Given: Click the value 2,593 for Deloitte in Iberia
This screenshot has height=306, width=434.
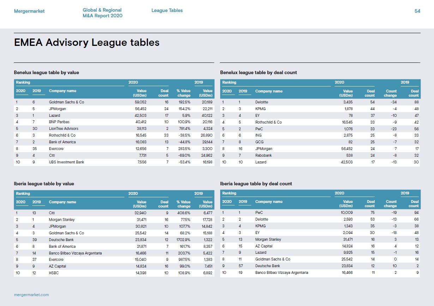Looking at the screenshot, I should point(348,219).
